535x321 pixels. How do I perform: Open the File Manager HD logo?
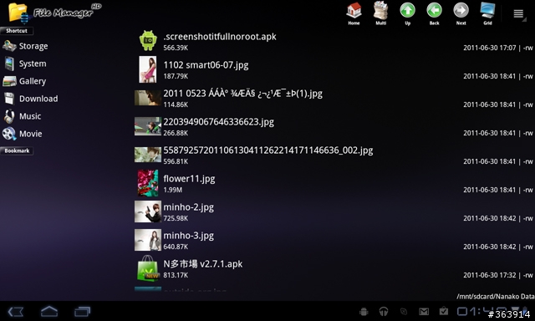click(x=54, y=13)
